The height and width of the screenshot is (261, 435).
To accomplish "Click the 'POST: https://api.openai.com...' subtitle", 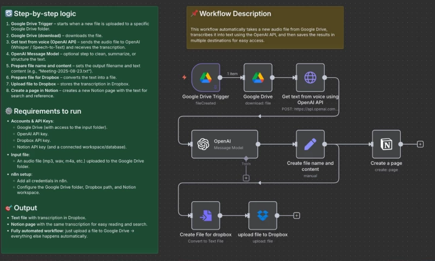I will 310,109.
